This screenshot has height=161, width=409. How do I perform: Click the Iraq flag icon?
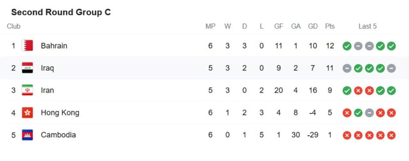tap(27, 68)
